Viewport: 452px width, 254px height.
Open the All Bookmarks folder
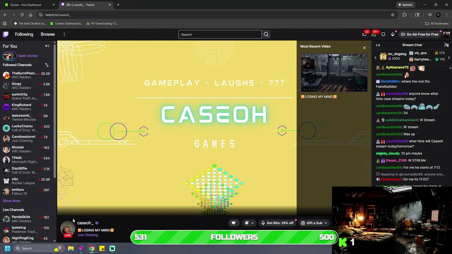tap(437, 24)
